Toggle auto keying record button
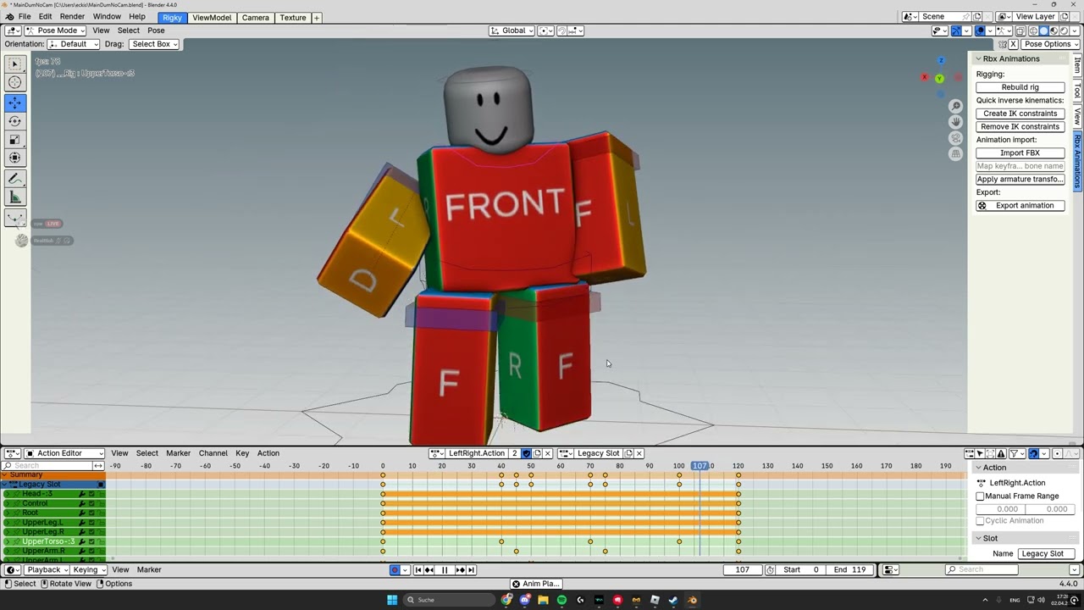This screenshot has width=1084, height=610. click(x=395, y=570)
